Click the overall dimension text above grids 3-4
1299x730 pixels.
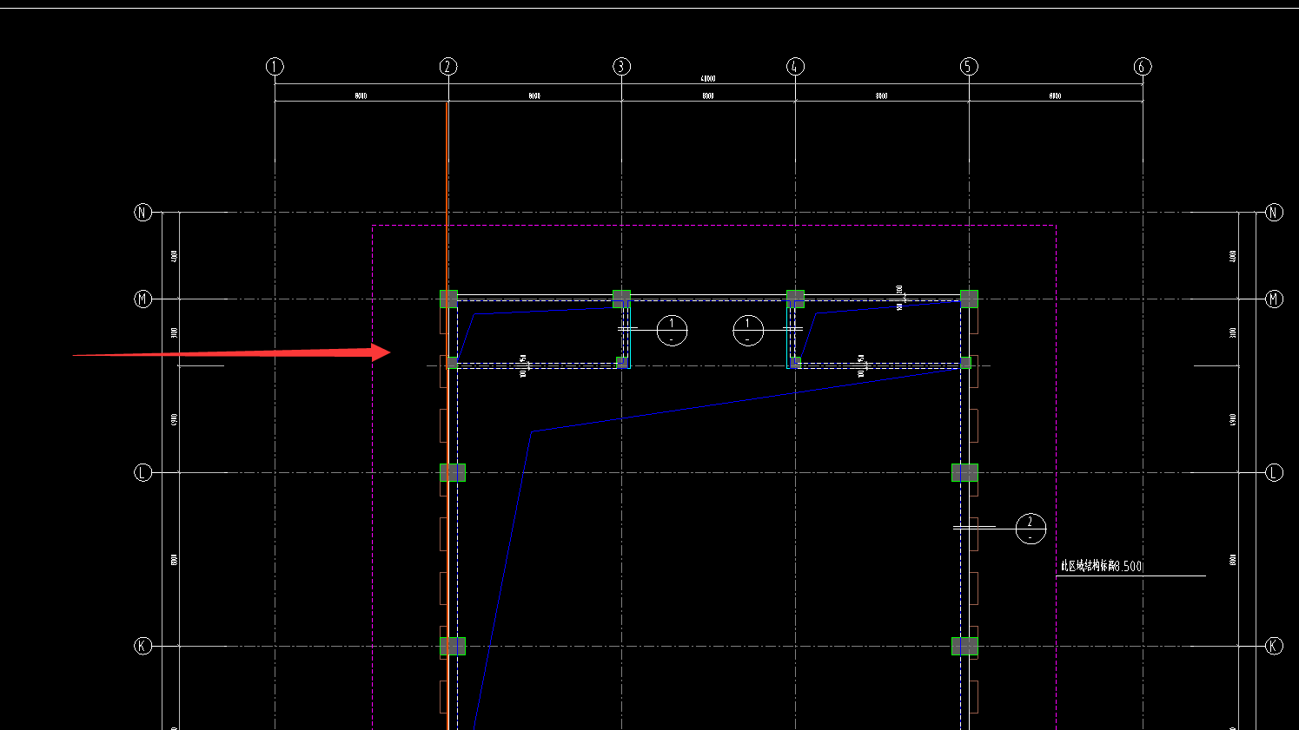pyautogui.click(x=708, y=79)
